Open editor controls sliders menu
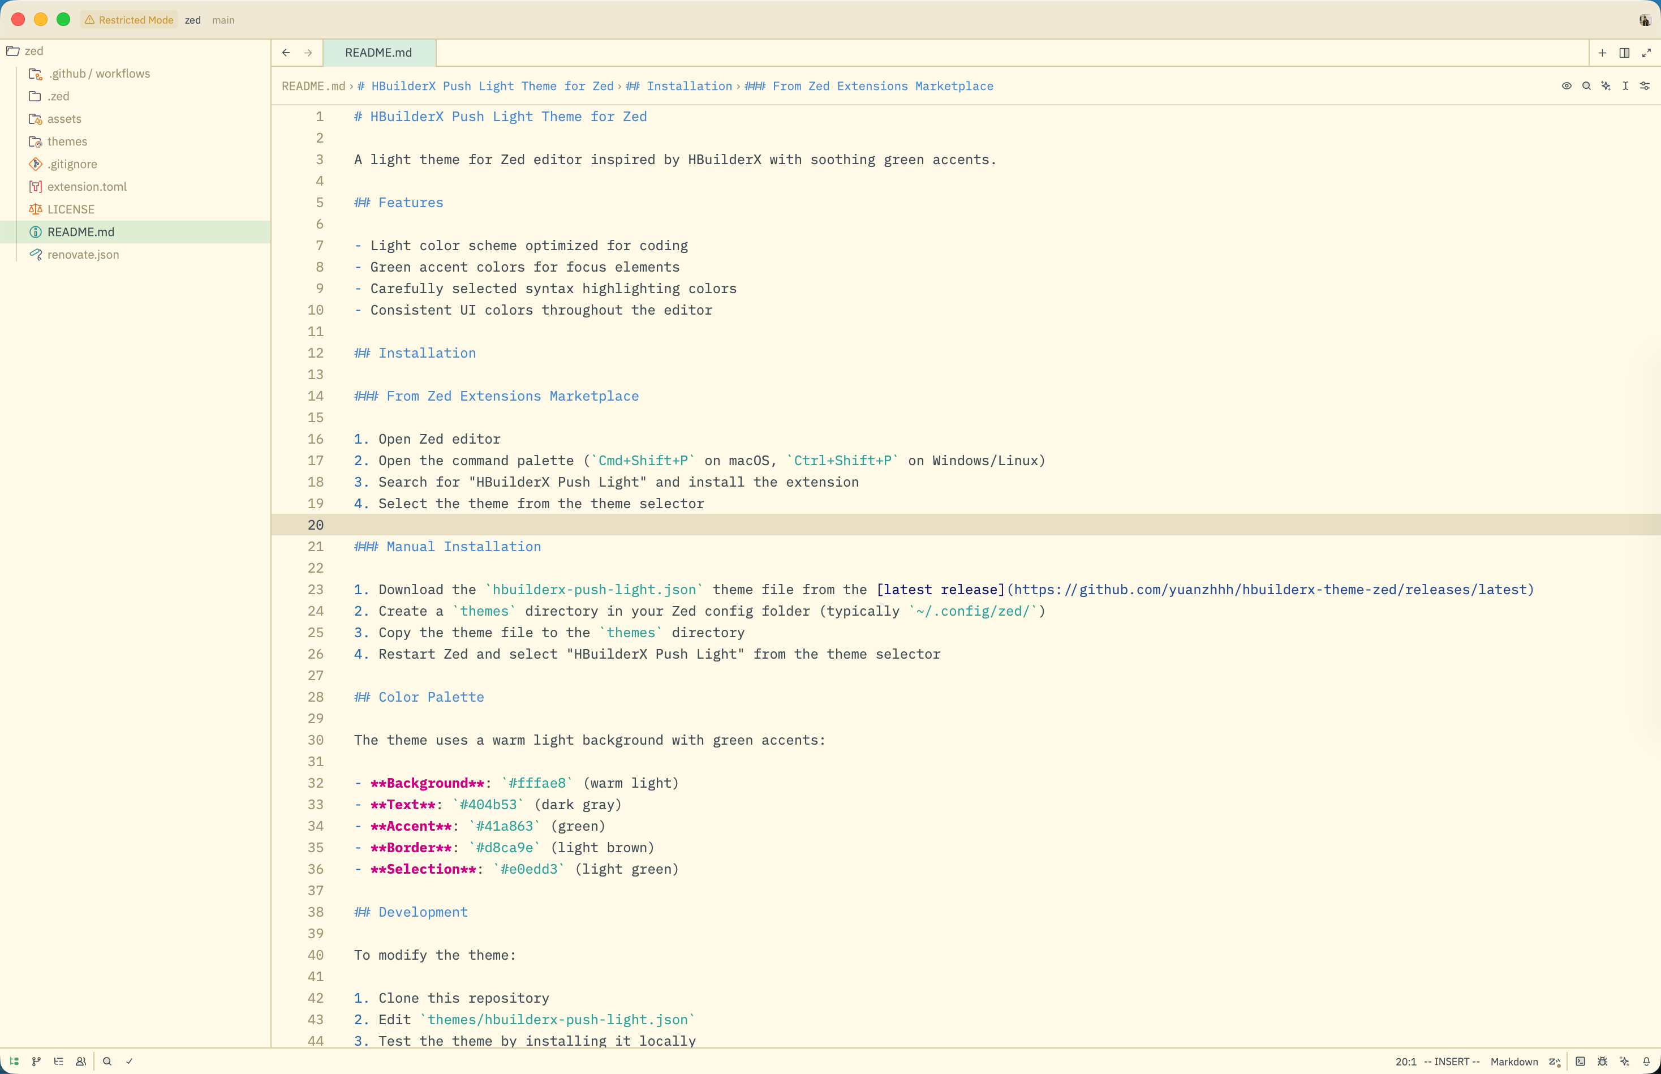 point(1645,86)
